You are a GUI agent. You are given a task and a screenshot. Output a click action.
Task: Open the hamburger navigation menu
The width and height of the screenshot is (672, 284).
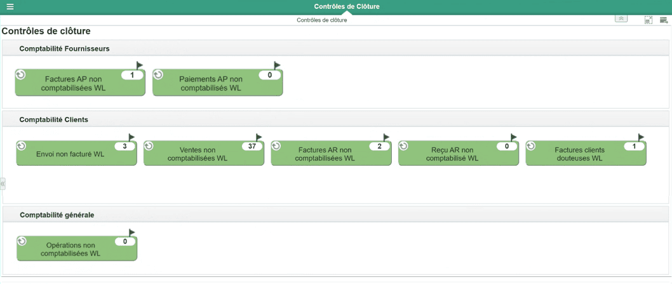pos(10,7)
